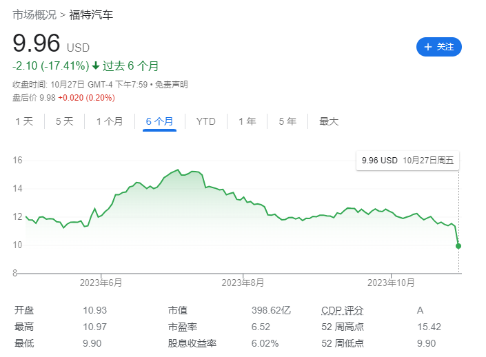The width and height of the screenshot is (486, 357).
Task: Click the down arrow next to -17.41%
Action: 96,65
